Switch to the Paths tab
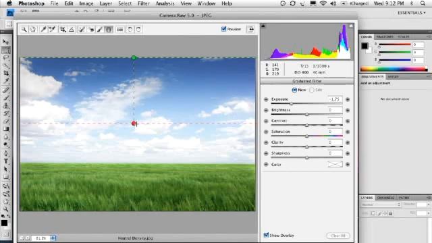Image resolution: width=432 pixels, height=243 pixels. pyautogui.click(x=404, y=198)
